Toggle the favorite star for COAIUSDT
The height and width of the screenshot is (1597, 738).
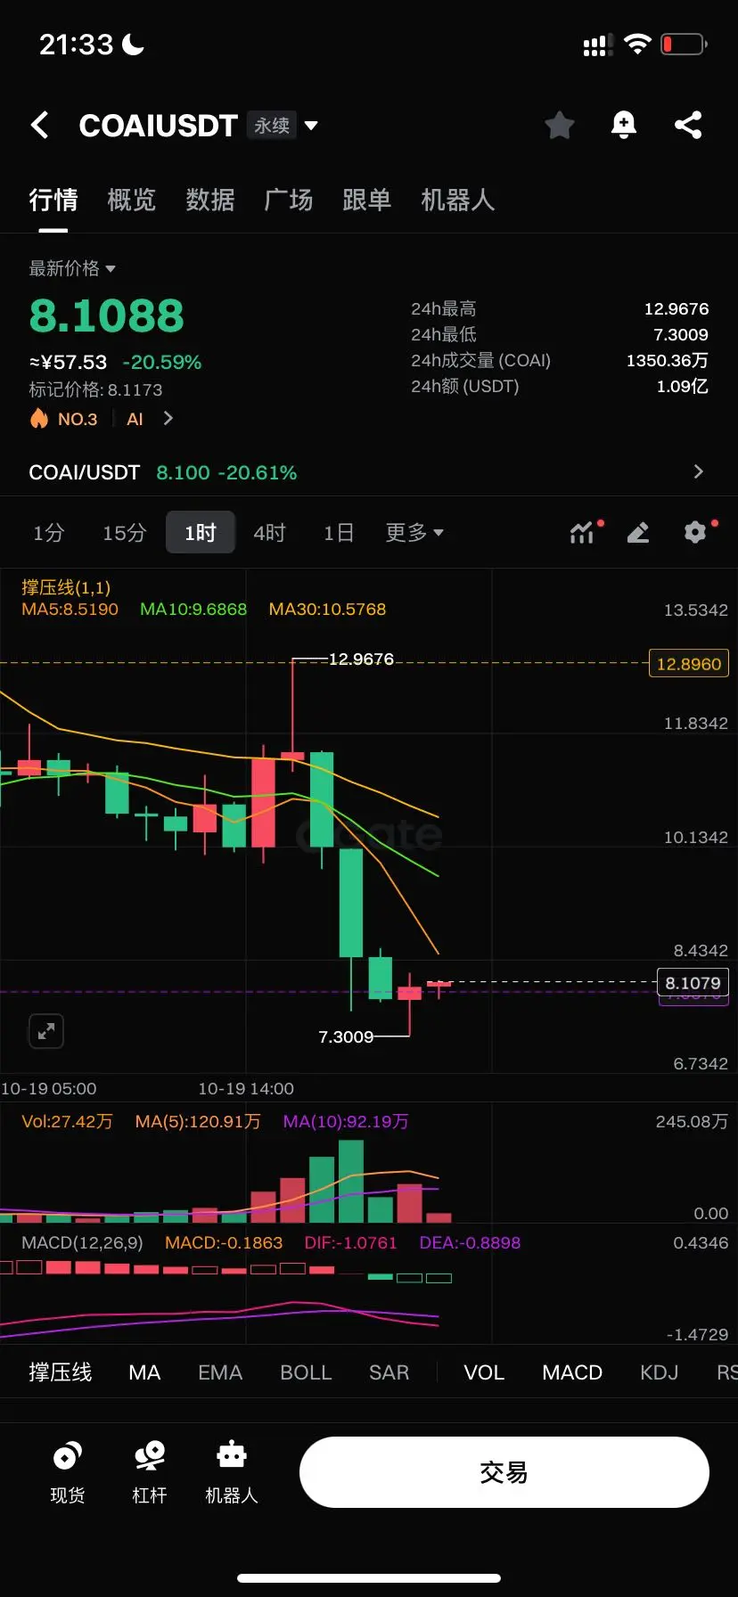560,125
